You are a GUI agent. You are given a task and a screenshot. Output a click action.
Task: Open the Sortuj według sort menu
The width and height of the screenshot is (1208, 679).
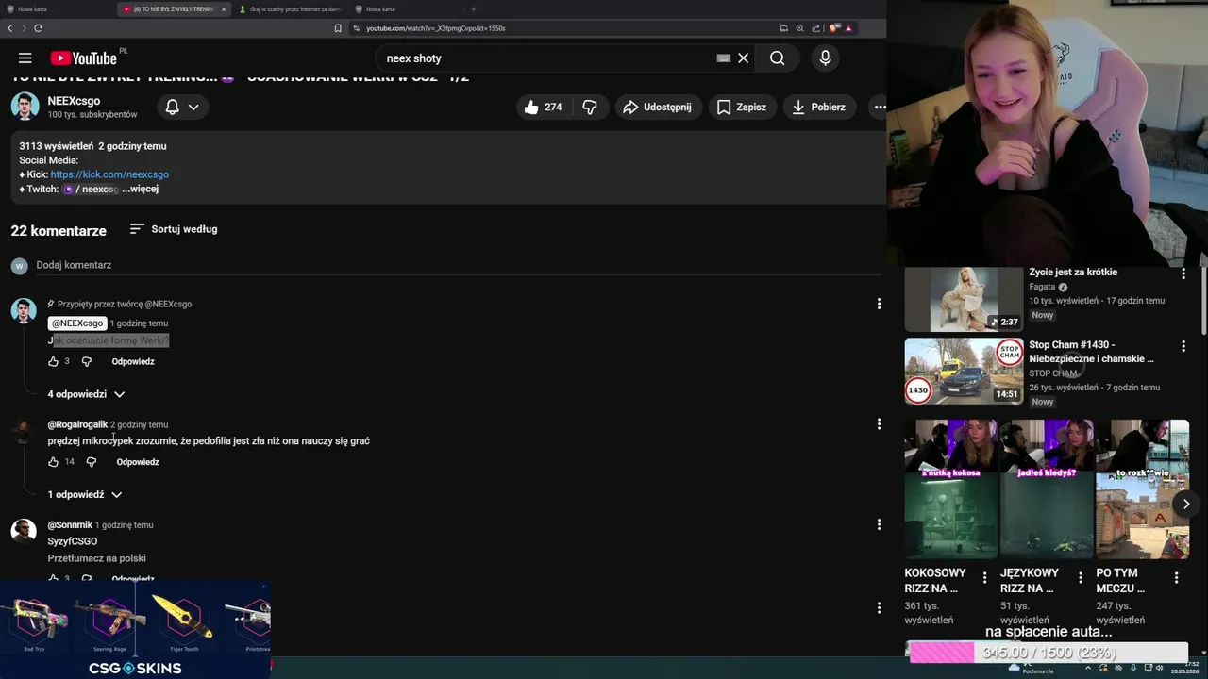pyautogui.click(x=174, y=229)
